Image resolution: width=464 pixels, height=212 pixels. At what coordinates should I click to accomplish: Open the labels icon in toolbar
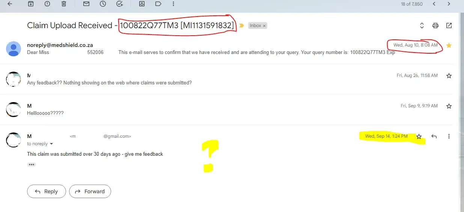pos(158,4)
